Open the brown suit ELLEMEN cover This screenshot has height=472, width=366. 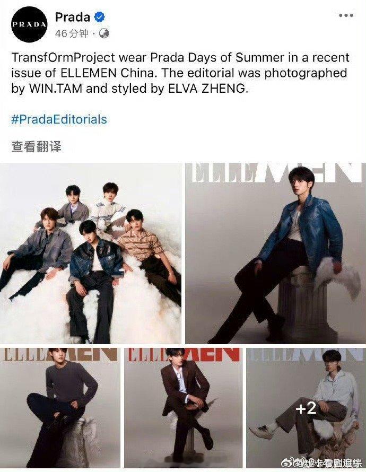[184, 408]
